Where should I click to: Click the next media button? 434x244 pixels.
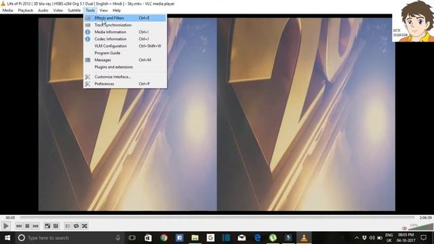[35, 226]
